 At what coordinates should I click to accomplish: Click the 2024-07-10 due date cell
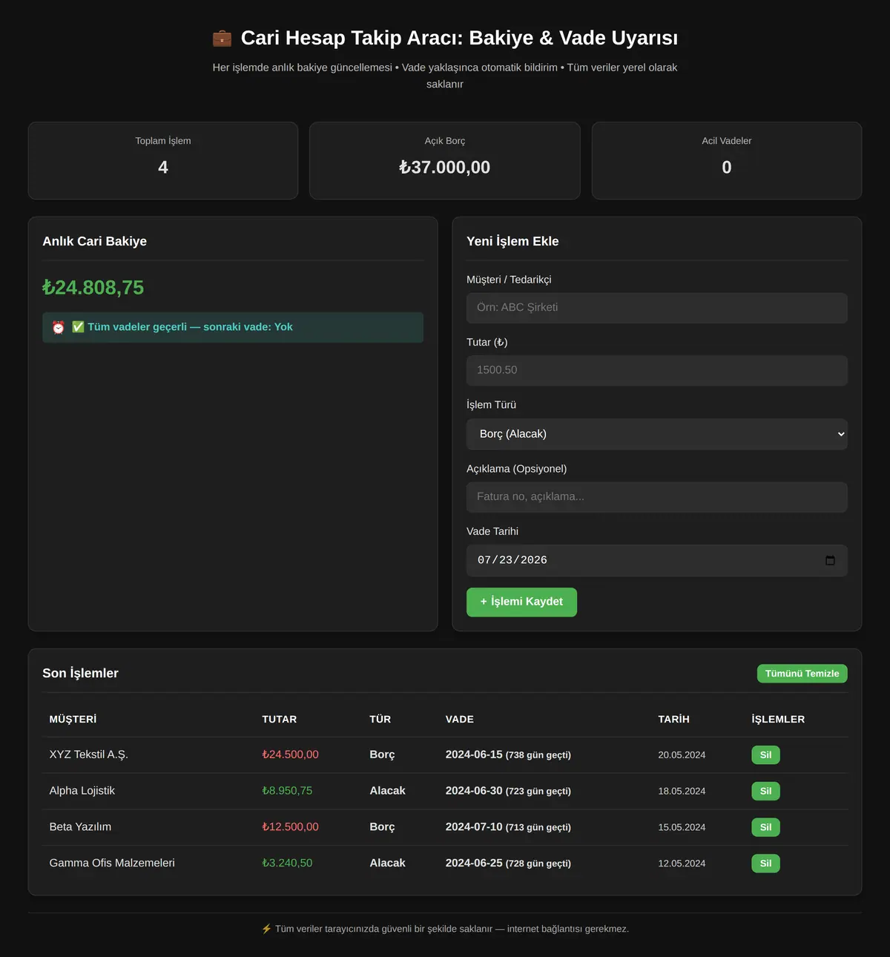pyautogui.click(x=508, y=827)
